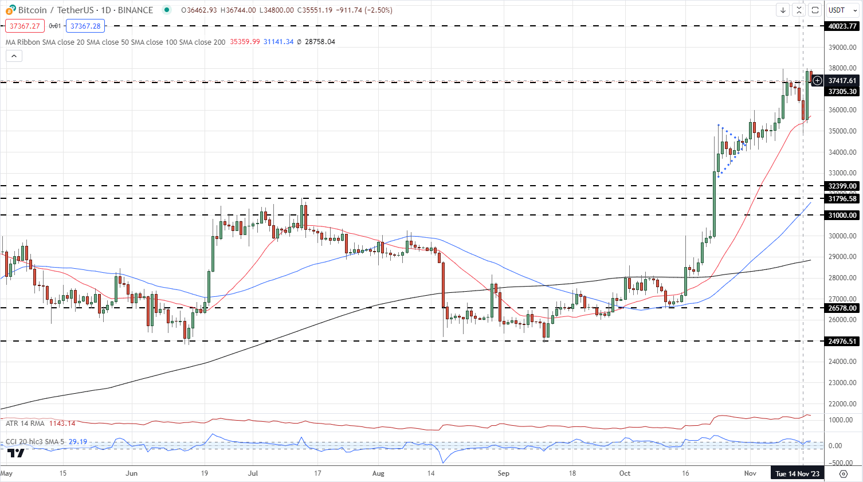863x482 pixels.
Task: Click the change value −911.74 (−2.50%)
Action: [364, 10]
